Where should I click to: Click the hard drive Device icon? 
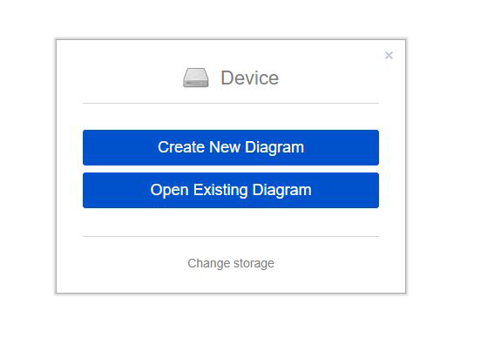click(196, 78)
